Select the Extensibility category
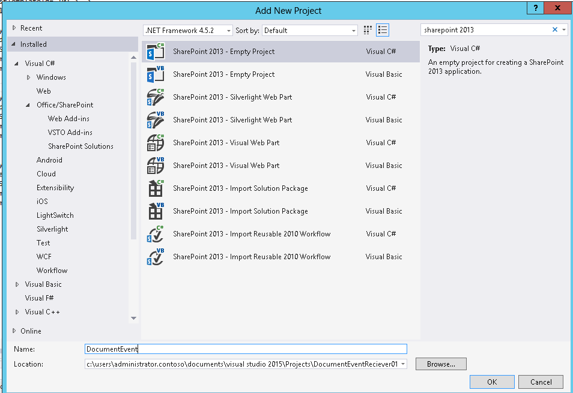573x393 pixels. coord(55,188)
